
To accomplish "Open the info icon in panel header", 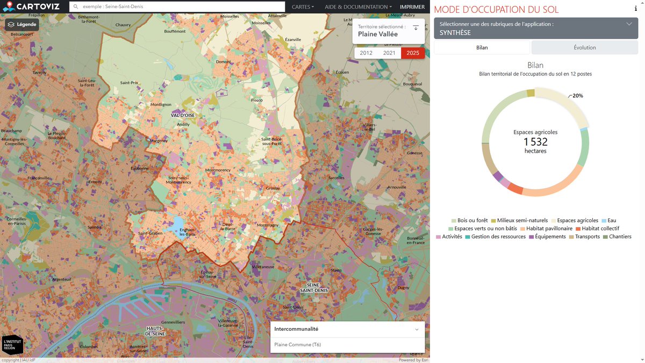I will (x=636, y=9).
